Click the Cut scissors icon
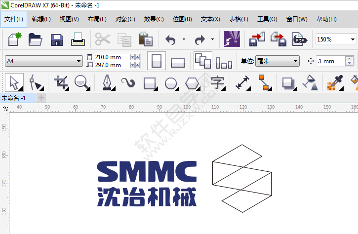The height and width of the screenshot is (234, 358). point(103,39)
